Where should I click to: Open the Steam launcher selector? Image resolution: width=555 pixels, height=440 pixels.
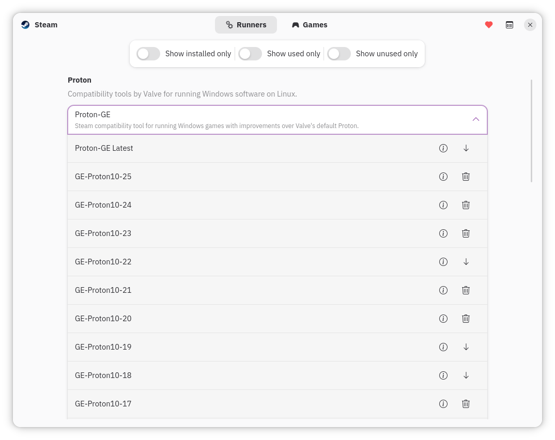39,25
